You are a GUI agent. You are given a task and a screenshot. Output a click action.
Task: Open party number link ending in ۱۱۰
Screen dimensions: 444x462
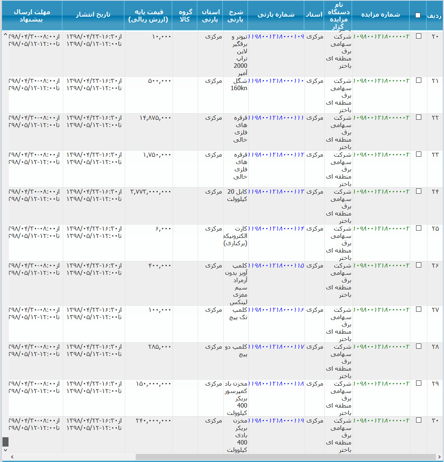pyautogui.click(x=276, y=81)
